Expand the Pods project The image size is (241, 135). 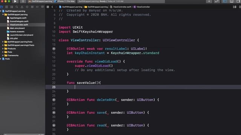(1, 59)
